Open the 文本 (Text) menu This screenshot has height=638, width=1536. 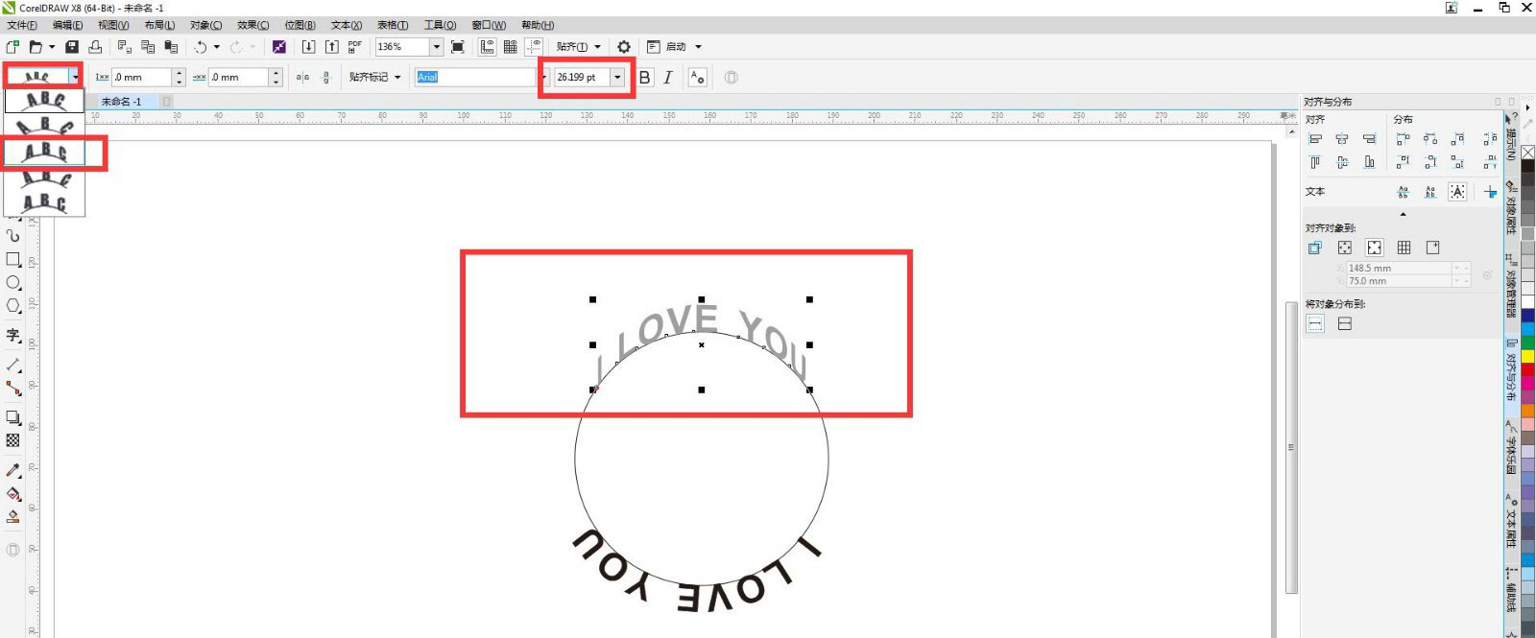tap(347, 25)
